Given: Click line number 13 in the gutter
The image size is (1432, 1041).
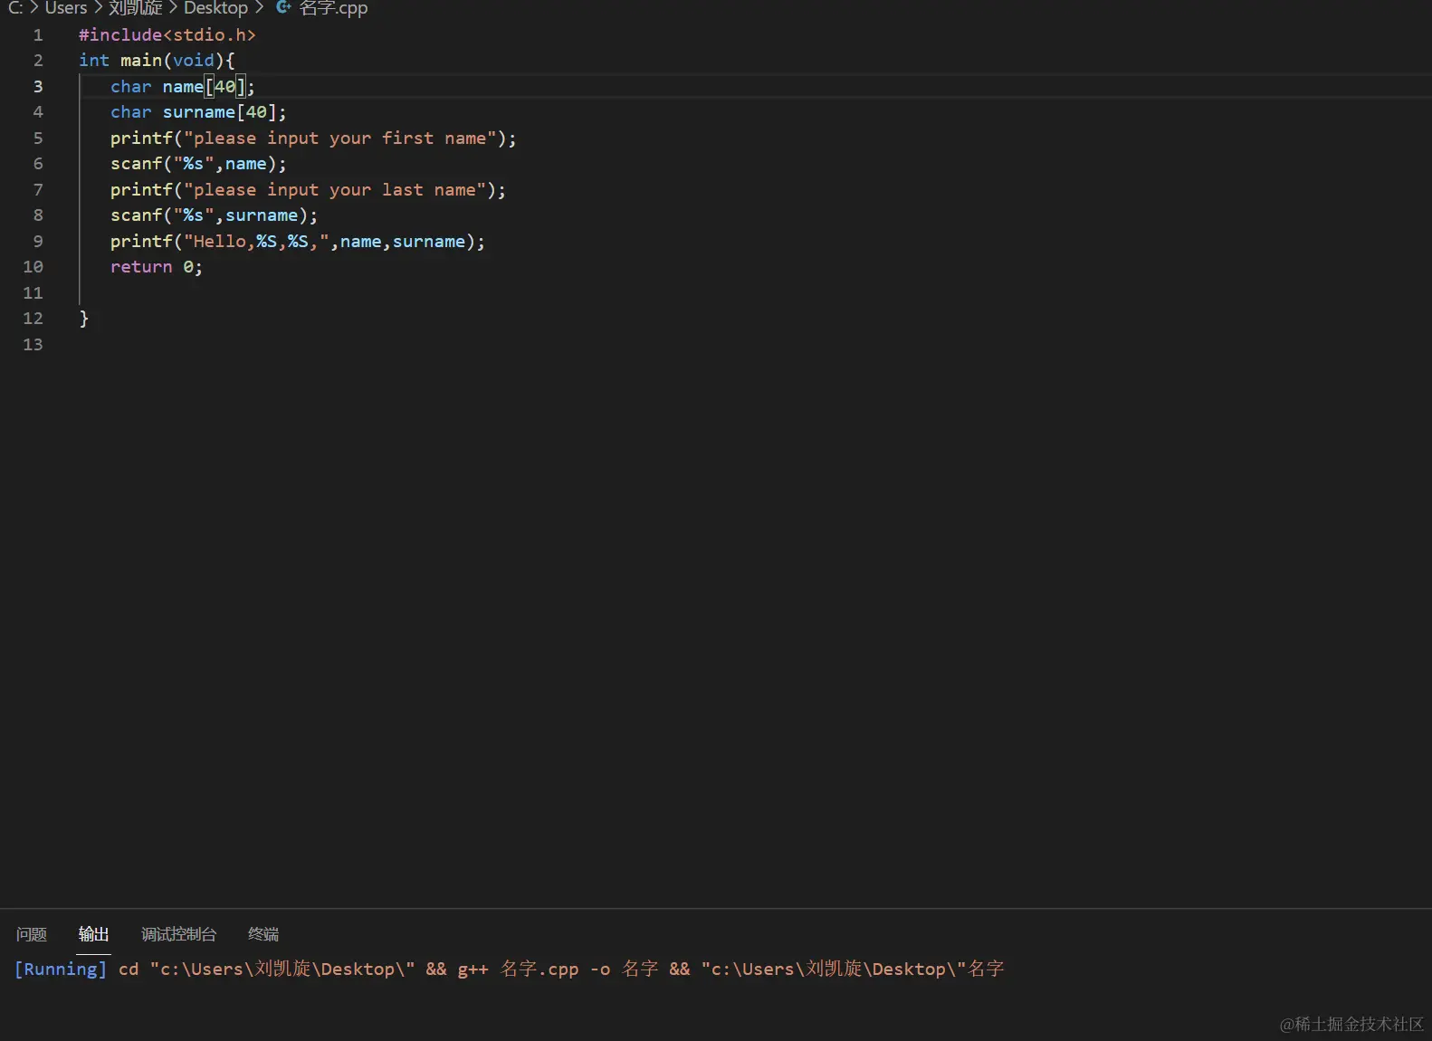Looking at the screenshot, I should click(33, 345).
